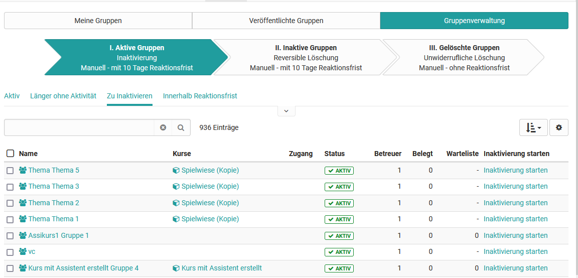Open the sort order dropdown
The width and height of the screenshot is (578, 278).
(533, 127)
